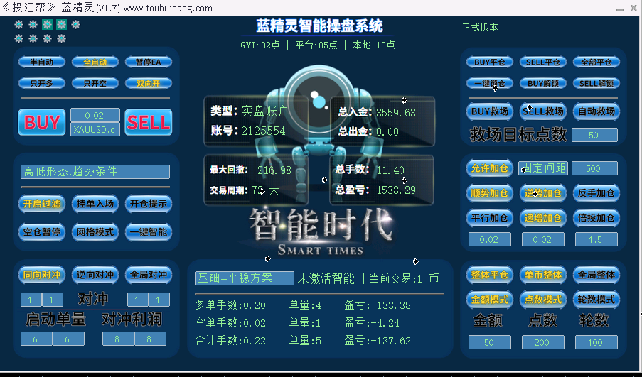Toggle 开启过滤 filter option
642x377 pixels.
click(x=42, y=204)
